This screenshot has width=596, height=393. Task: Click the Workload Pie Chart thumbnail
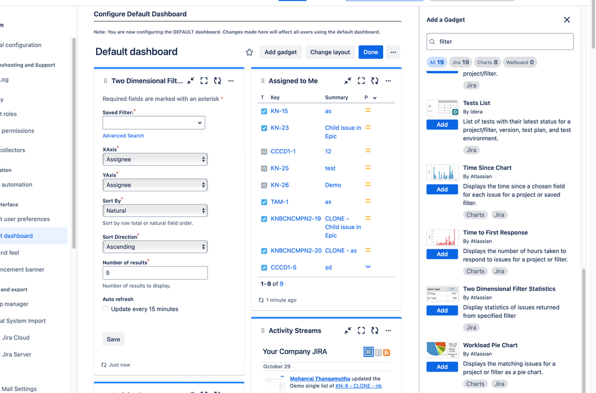pyautogui.click(x=442, y=350)
